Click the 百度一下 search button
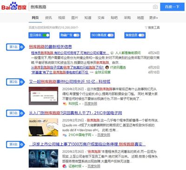The width and height of the screenshot is (186, 170). click(x=172, y=7)
